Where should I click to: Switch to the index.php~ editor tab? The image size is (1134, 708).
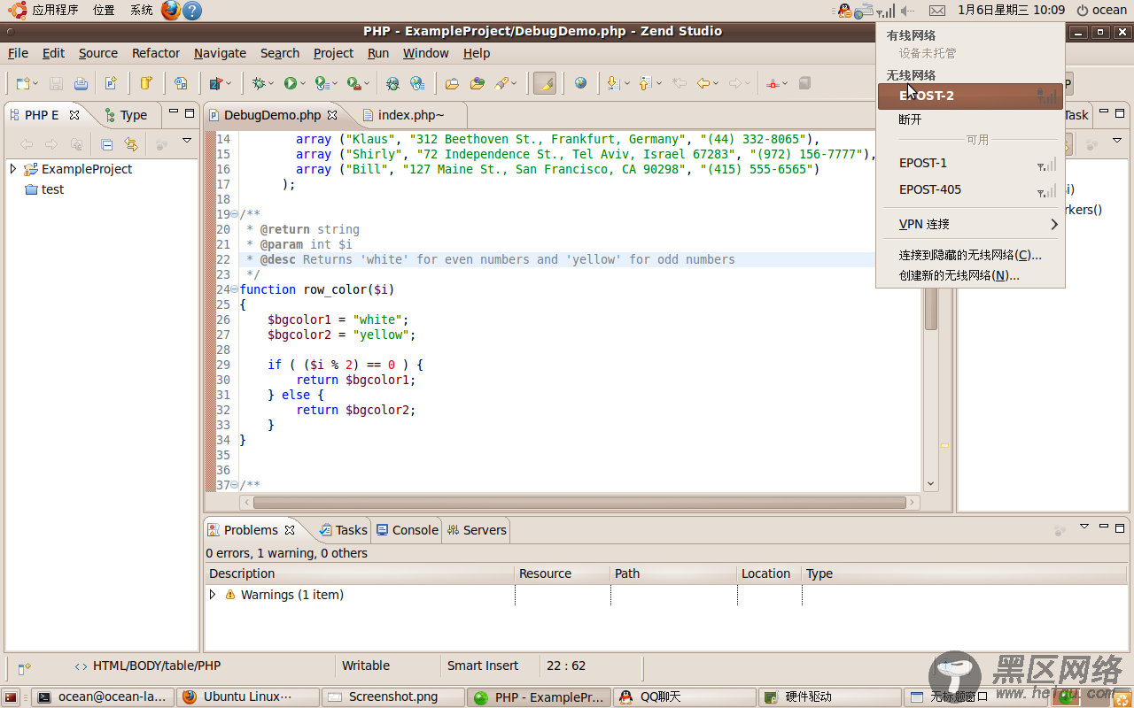[x=410, y=115]
